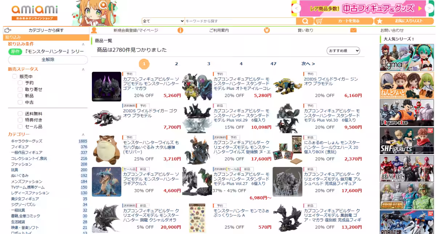
Task: Open the Nendoroid series banner
Action: [x=407, y=85]
